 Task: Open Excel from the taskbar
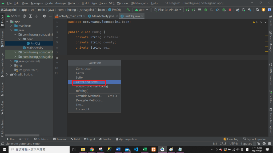[144, 149]
